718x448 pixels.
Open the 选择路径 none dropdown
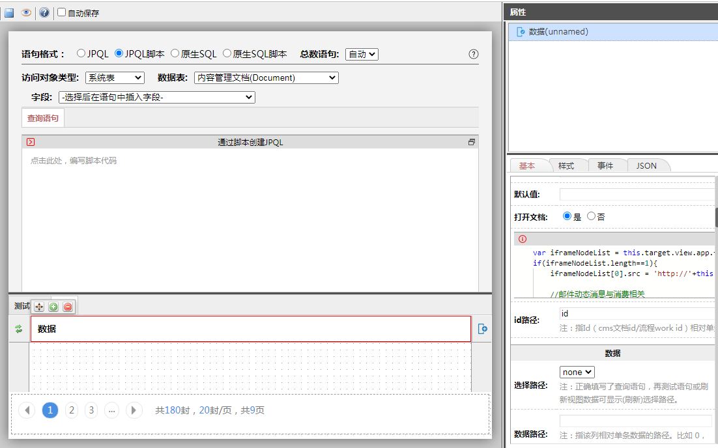tap(577, 372)
